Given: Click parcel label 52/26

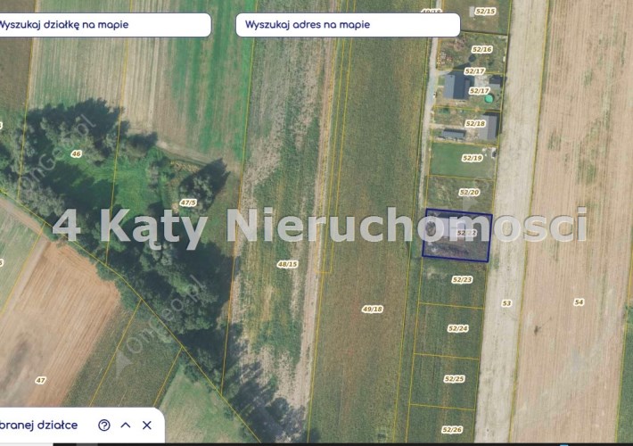Looking at the screenshot, I should pos(452,430).
